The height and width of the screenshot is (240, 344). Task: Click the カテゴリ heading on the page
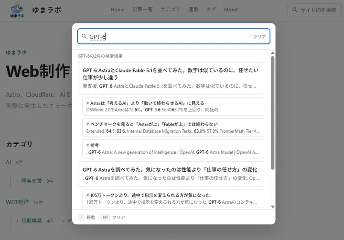click(x=19, y=144)
